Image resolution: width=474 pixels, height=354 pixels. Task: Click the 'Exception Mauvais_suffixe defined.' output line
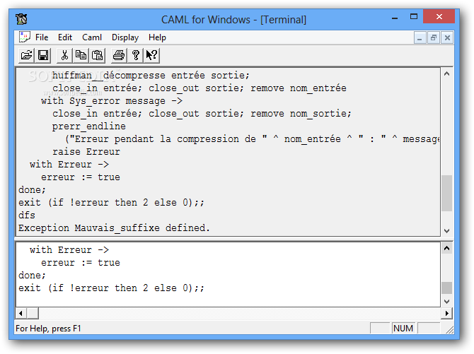[x=114, y=228]
